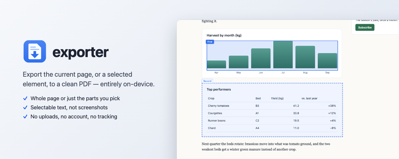399x159 pixels.
Task: Click paragraph starting "Next quarter the beds rotate"
Action: (266, 147)
